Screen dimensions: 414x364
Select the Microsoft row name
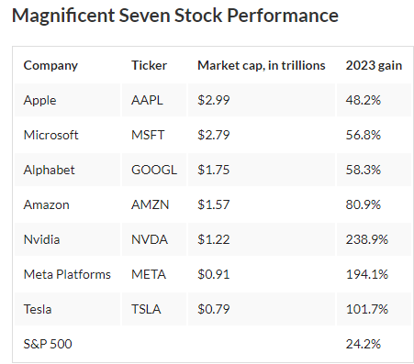pos(50,135)
